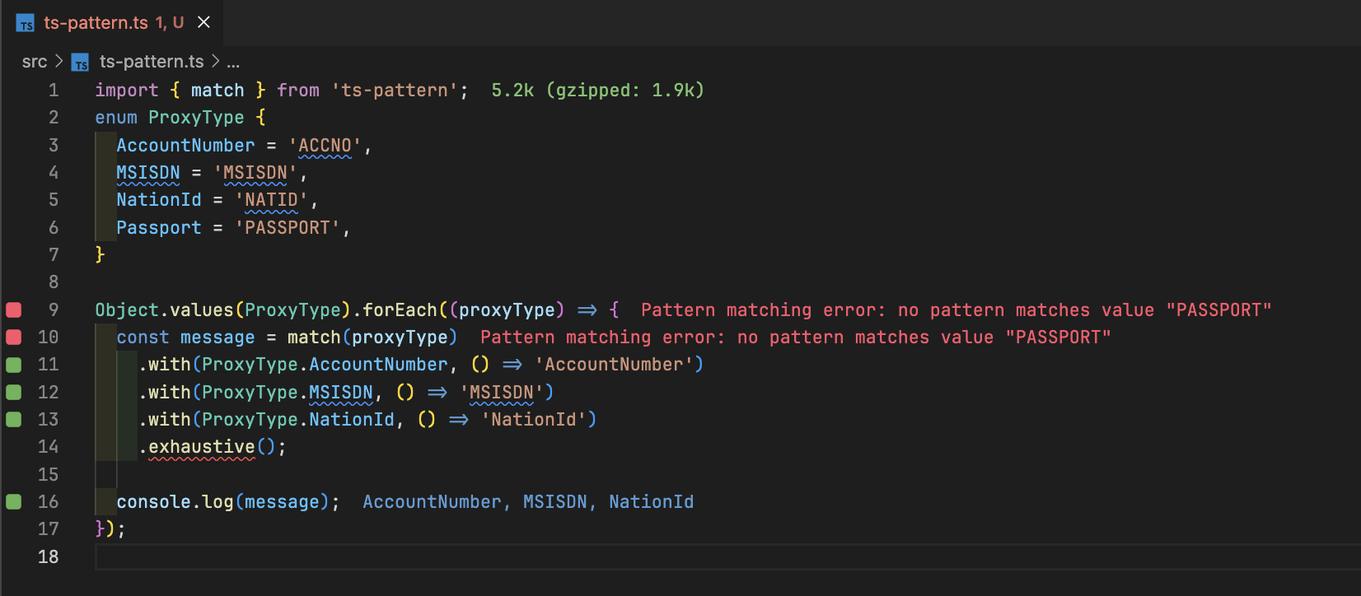The image size is (1361, 596).
Task: Place cursor in empty line 18
Action: (x=494, y=557)
